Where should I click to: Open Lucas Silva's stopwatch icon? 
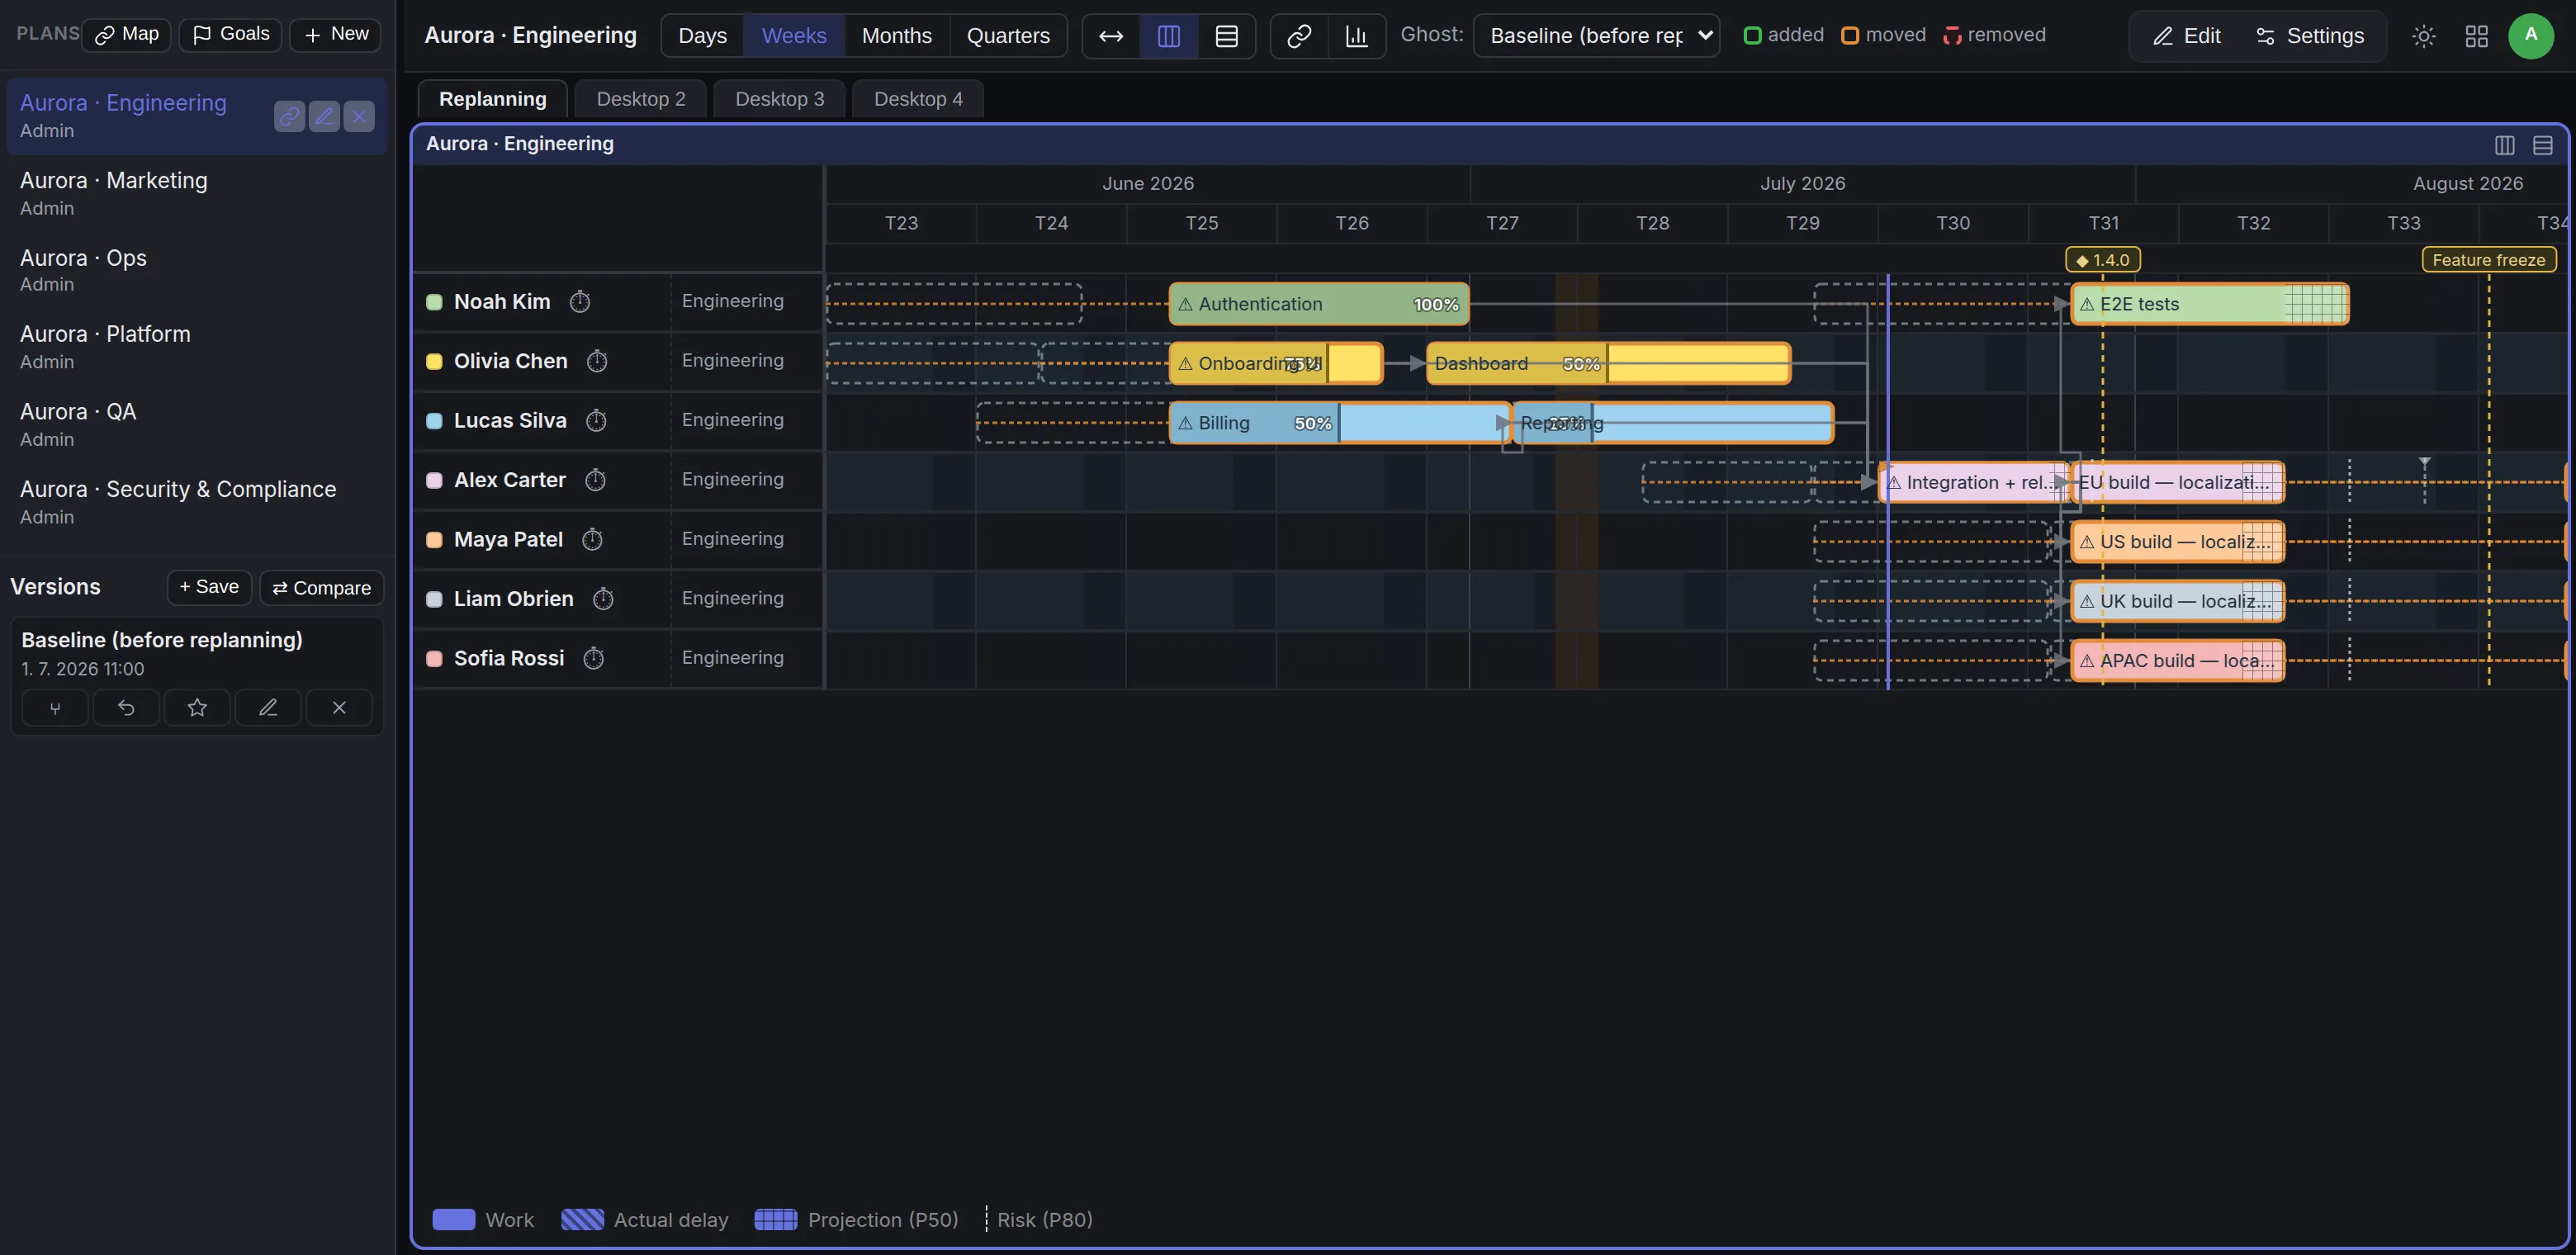point(596,420)
